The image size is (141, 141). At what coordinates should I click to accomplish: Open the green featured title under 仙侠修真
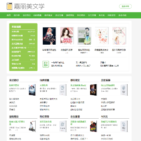(x=44, y=85)
